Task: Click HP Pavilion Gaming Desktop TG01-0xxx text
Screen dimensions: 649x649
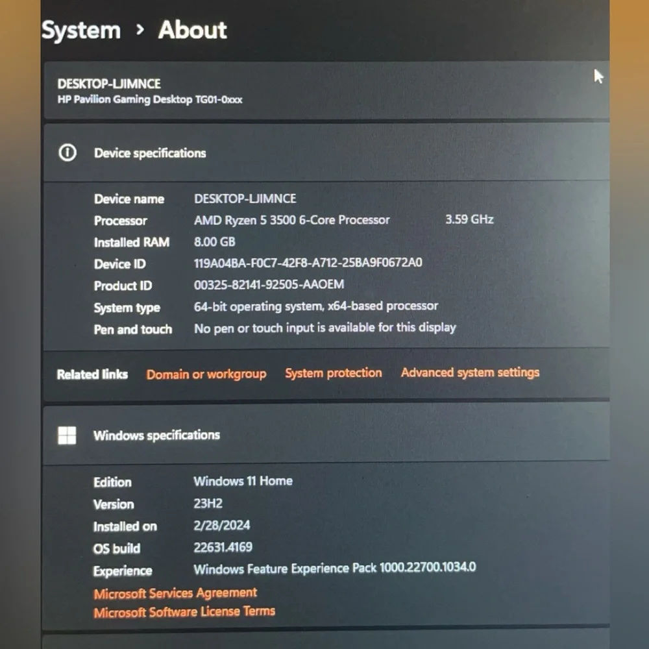Action: 149,99
